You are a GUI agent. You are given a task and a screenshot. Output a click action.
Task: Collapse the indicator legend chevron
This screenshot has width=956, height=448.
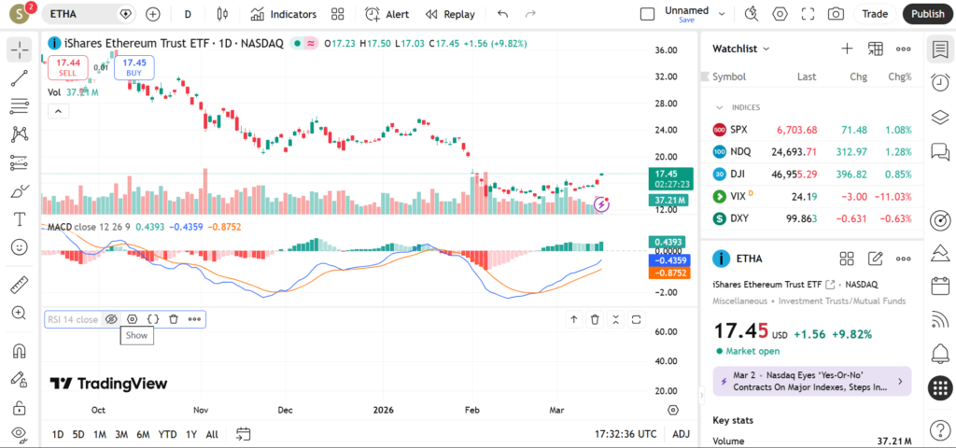click(x=58, y=111)
